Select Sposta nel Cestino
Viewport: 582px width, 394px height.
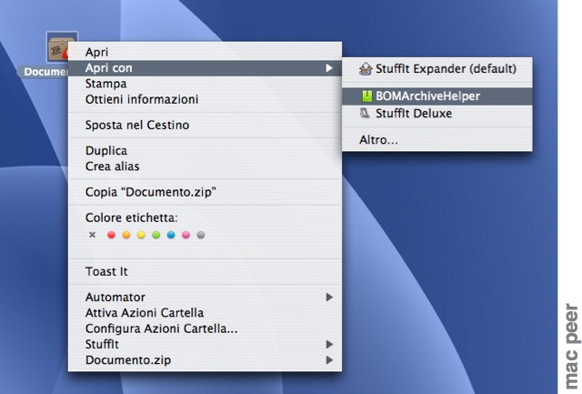pos(205,125)
